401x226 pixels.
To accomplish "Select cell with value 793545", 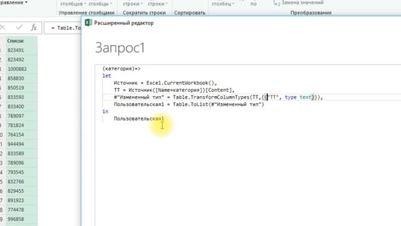I will [21, 172].
